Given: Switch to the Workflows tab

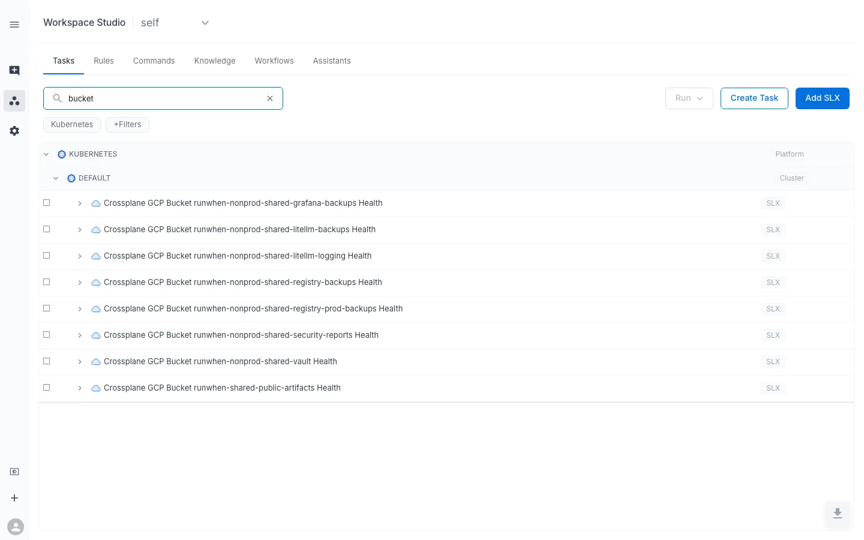Looking at the screenshot, I should (x=274, y=61).
